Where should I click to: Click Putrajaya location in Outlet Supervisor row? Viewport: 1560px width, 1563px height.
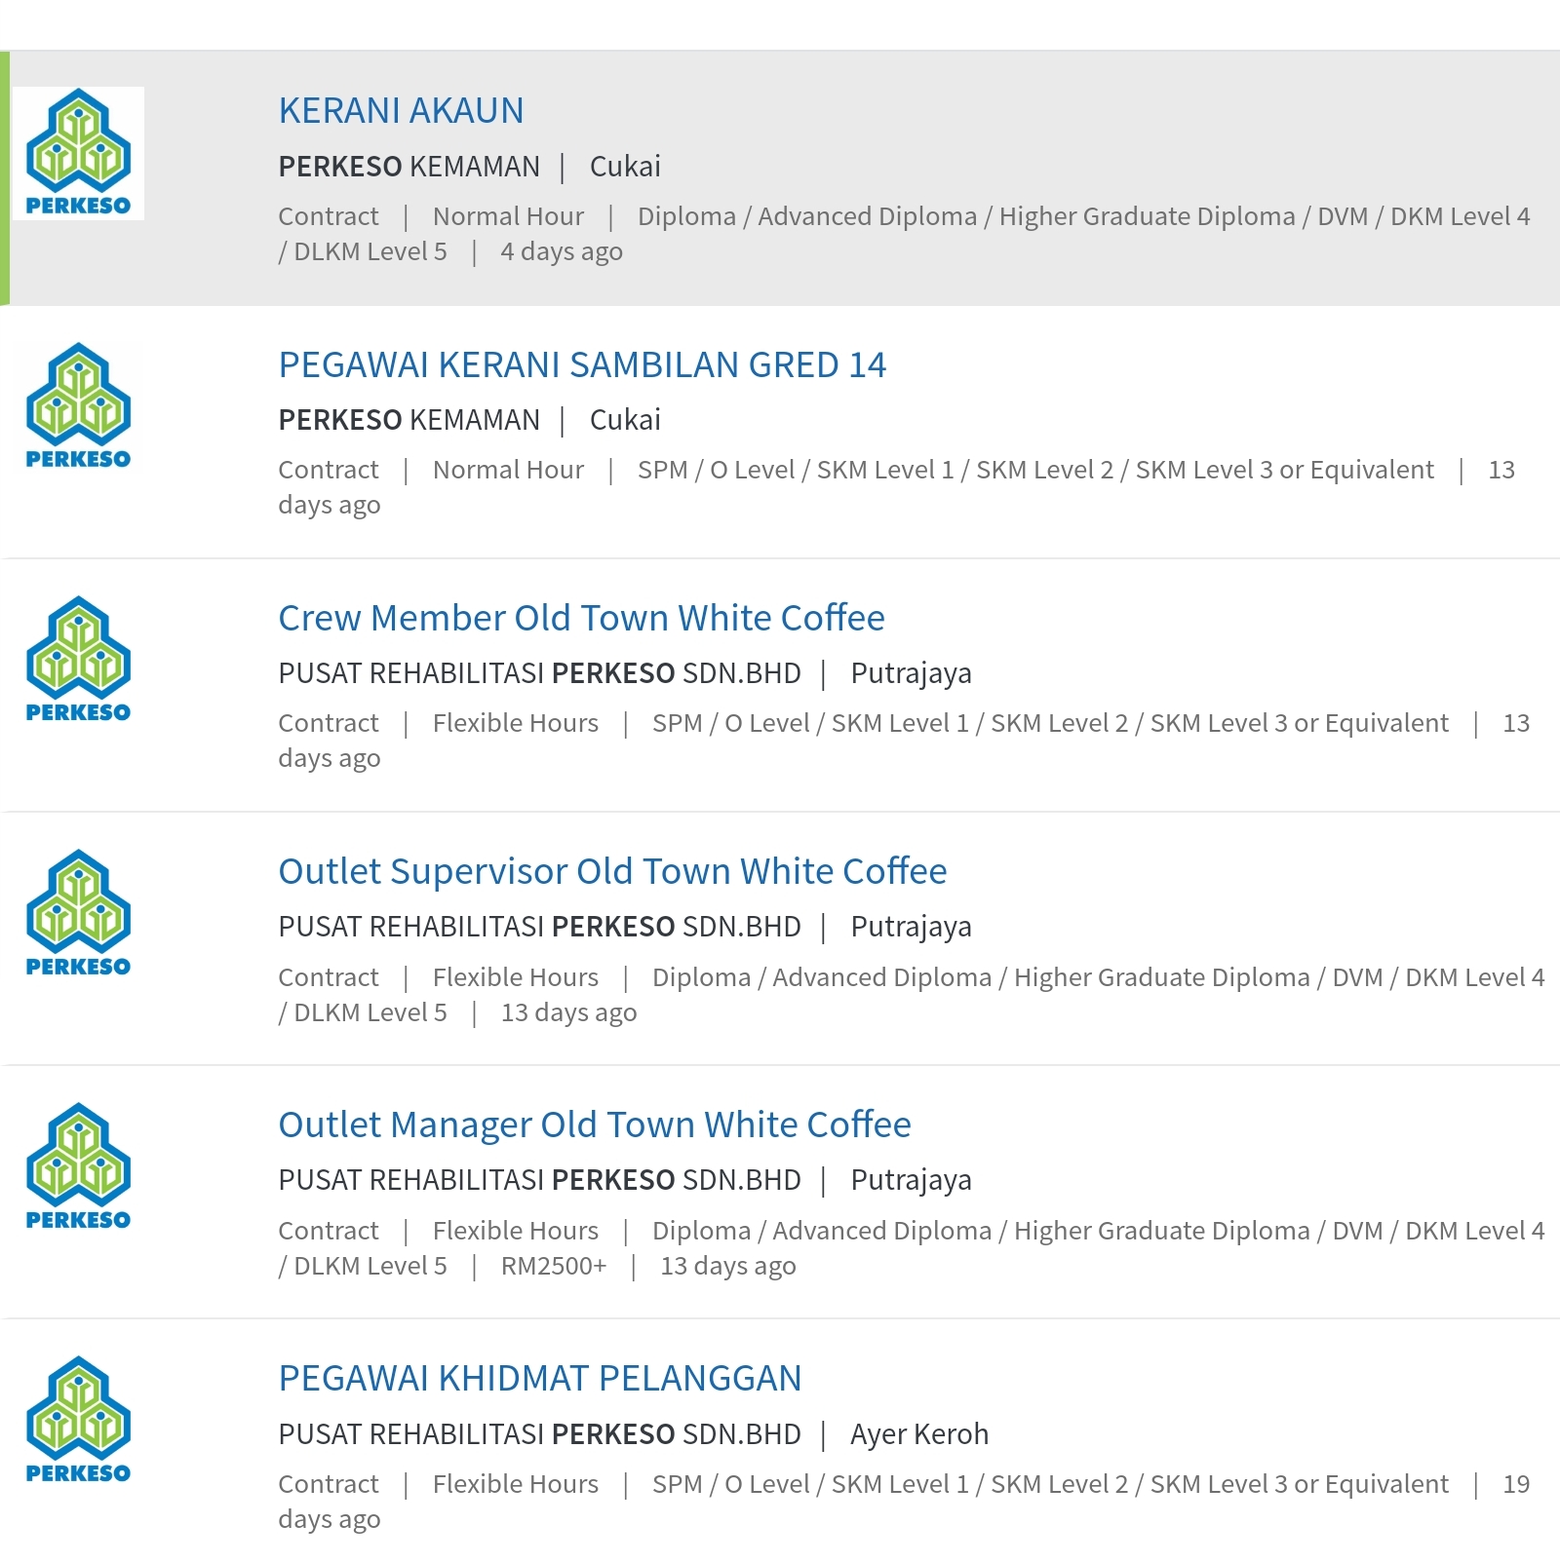pyautogui.click(x=911, y=928)
